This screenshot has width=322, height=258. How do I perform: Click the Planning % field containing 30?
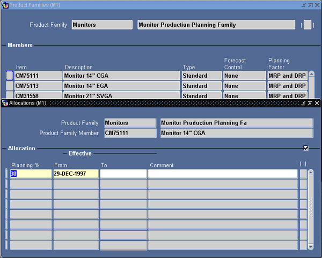pos(31,174)
